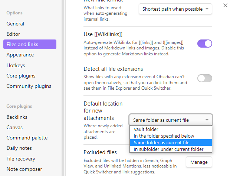Click the attachment location dropdown arrow
This screenshot has width=230, height=176.
tap(207, 120)
